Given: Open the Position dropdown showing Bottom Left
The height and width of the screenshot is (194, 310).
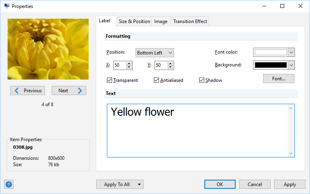Looking at the screenshot, I should click(x=155, y=53).
